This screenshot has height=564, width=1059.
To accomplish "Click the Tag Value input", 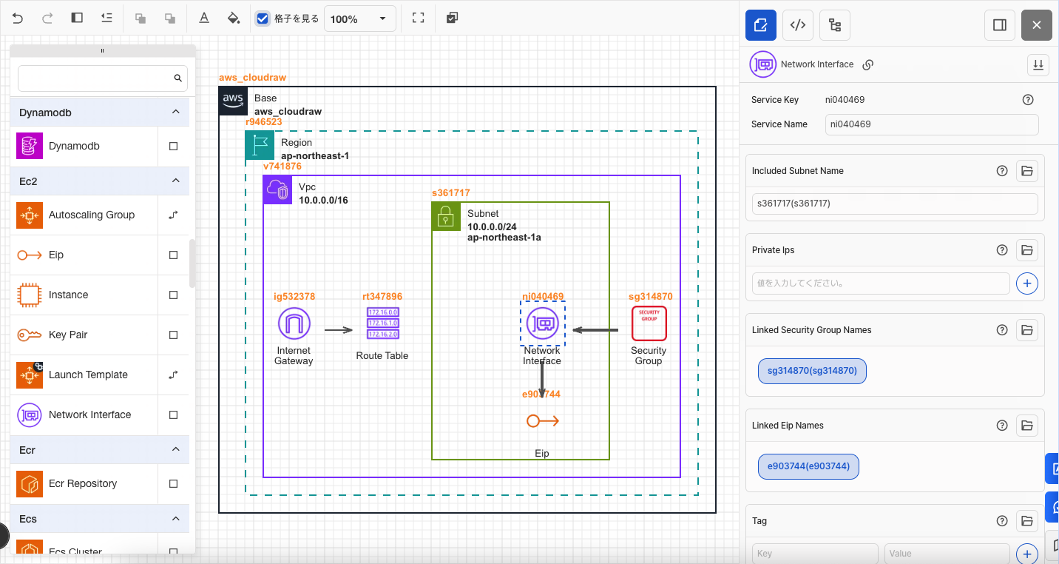I will [947, 554].
